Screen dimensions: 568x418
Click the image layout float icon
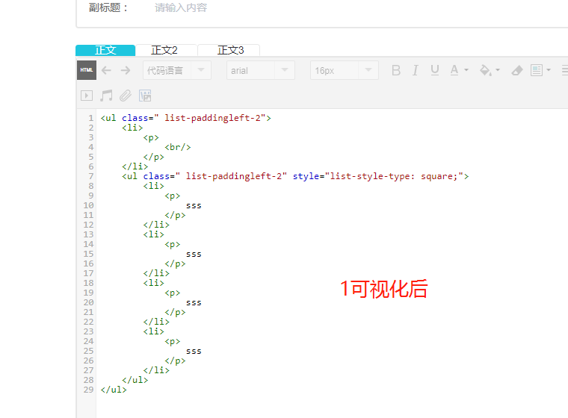click(537, 70)
